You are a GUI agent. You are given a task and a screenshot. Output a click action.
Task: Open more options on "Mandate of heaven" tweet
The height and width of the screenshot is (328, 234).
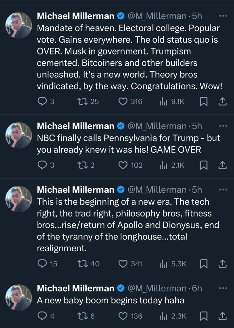223,16
